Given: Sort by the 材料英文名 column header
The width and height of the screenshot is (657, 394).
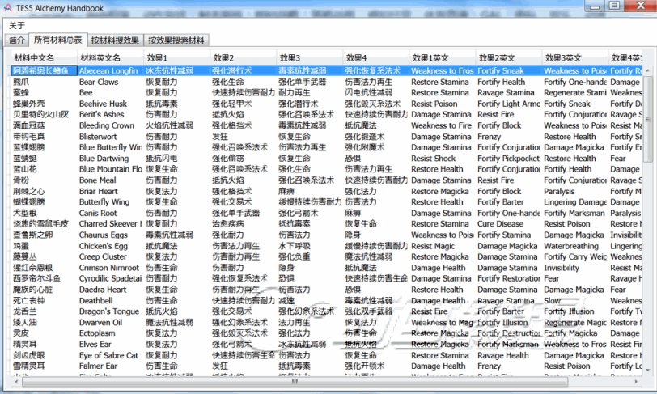Looking at the screenshot, I should tap(100, 58).
